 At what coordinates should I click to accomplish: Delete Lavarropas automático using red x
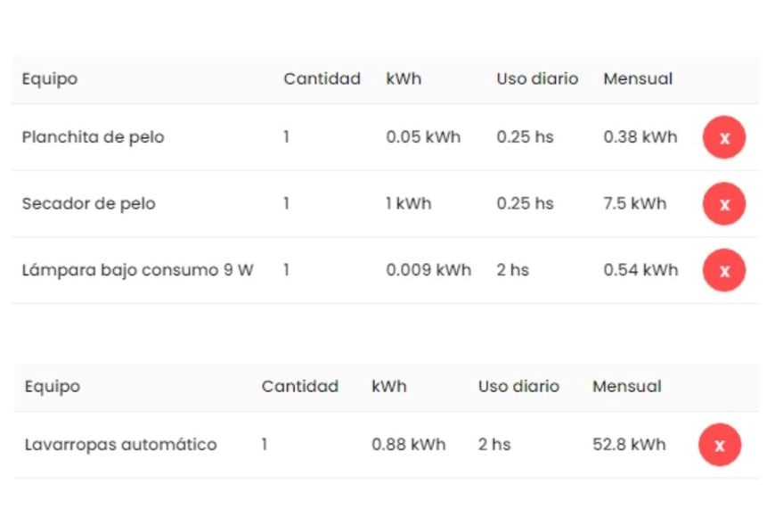point(720,445)
